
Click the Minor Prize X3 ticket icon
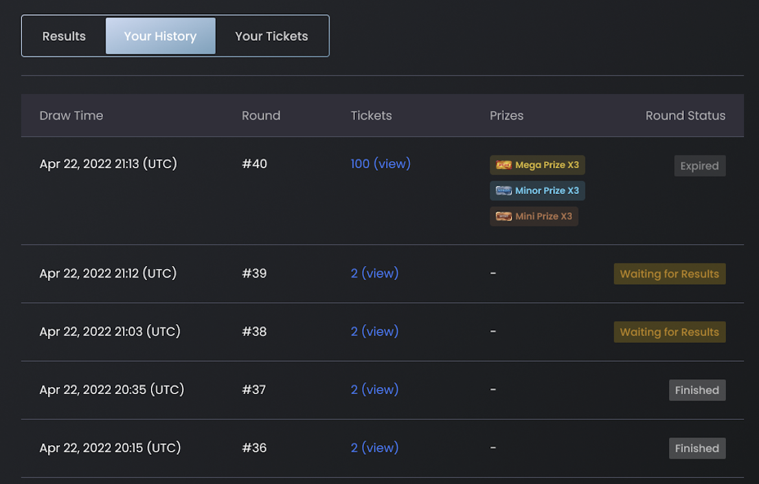503,191
